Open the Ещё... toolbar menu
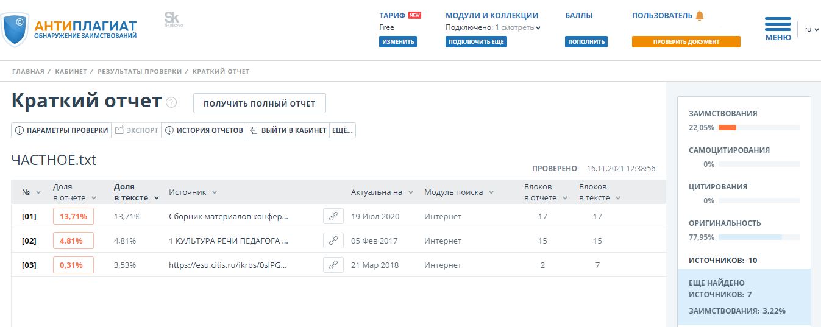Viewport: 821px width, 327px height. tap(342, 130)
